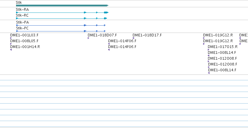Click the Stlk-RC transcript glyph line
Viewport: 248px width, 128px height.
coord(61,18)
